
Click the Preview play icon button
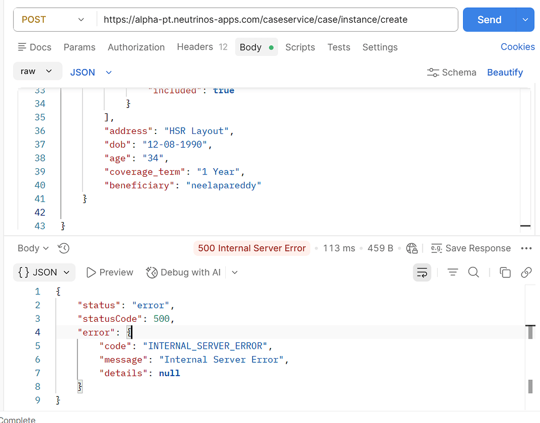[110, 273]
